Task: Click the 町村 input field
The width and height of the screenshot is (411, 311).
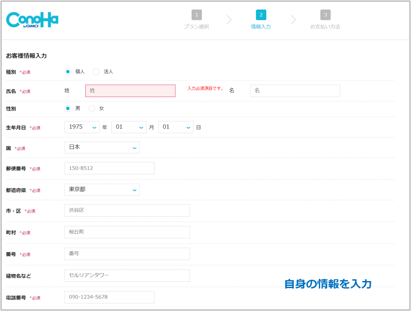Action: point(127,232)
